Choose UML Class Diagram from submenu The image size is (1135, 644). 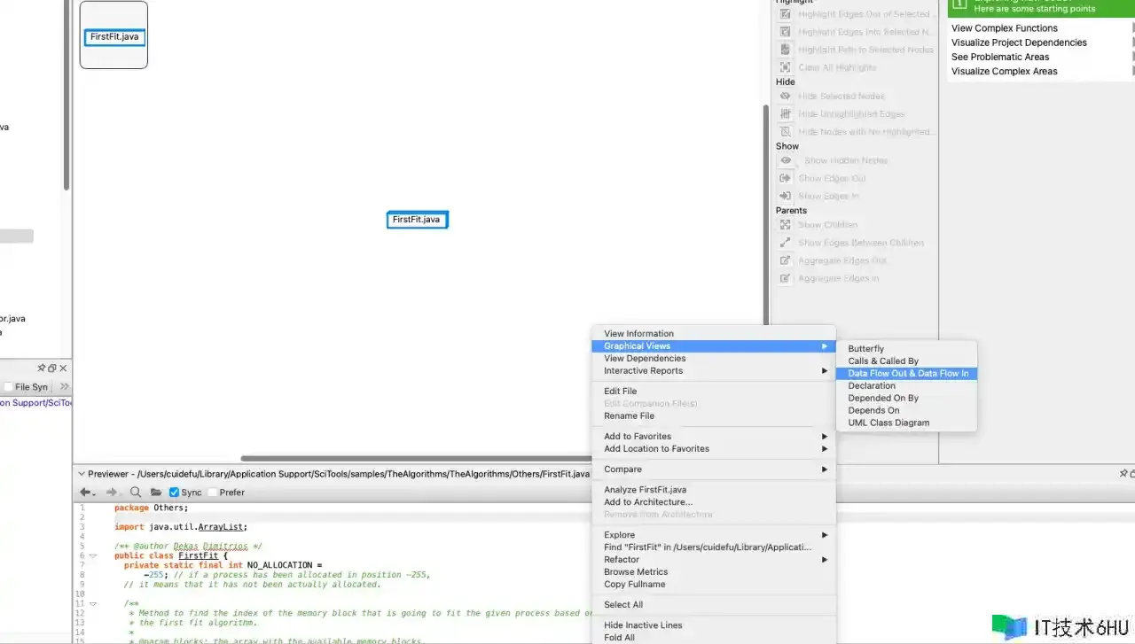click(x=888, y=423)
